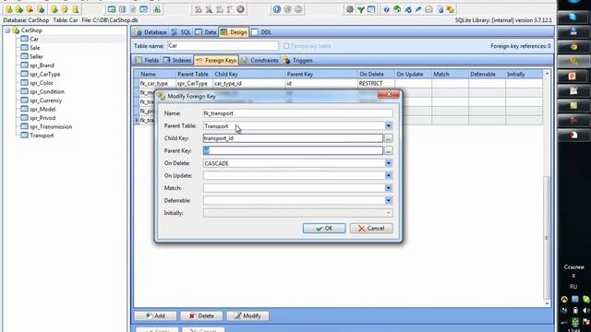Toggle the Temporary table checkbox
Viewport: 591px width, 332px height.
click(286, 46)
